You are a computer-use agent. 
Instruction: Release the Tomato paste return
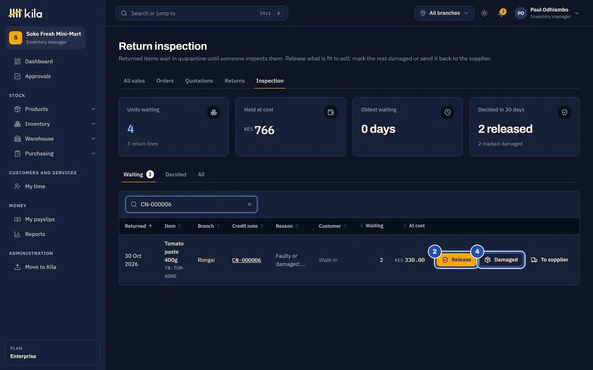click(456, 260)
